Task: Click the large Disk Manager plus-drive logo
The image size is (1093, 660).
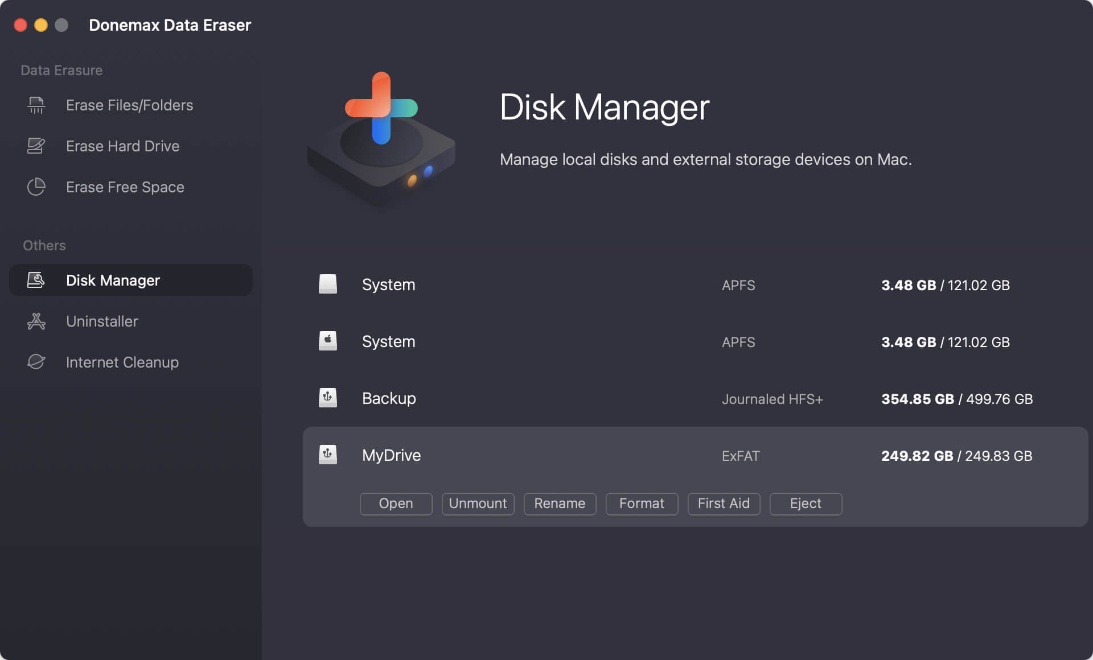Action: pos(381,139)
